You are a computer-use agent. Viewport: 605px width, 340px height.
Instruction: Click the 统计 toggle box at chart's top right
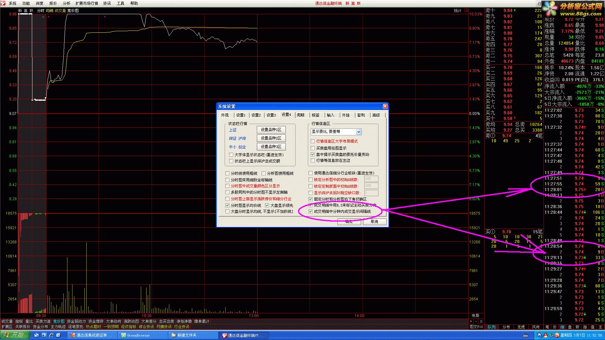pyautogui.click(x=466, y=10)
